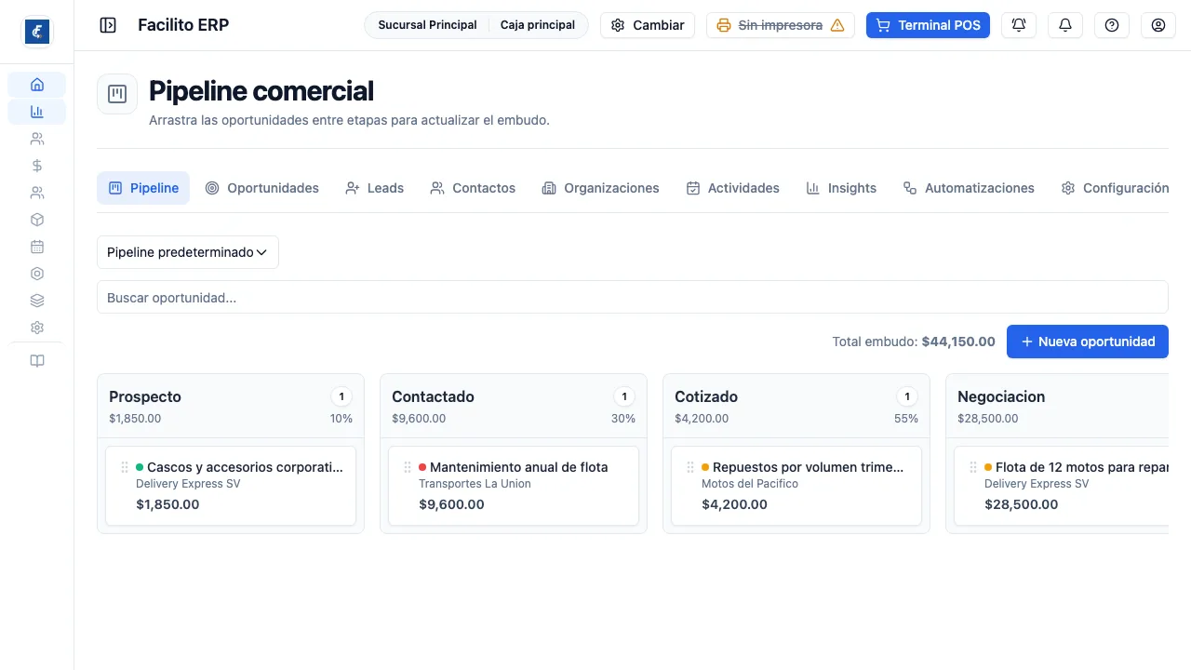The width and height of the screenshot is (1191, 670).
Task: Click the hexagon sidebar icon
Action: 37,274
